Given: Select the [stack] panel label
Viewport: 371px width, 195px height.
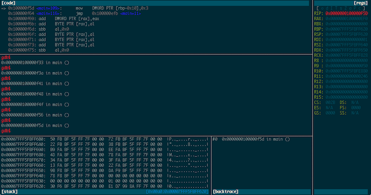Looking at the screenshot, I should 10,191.
